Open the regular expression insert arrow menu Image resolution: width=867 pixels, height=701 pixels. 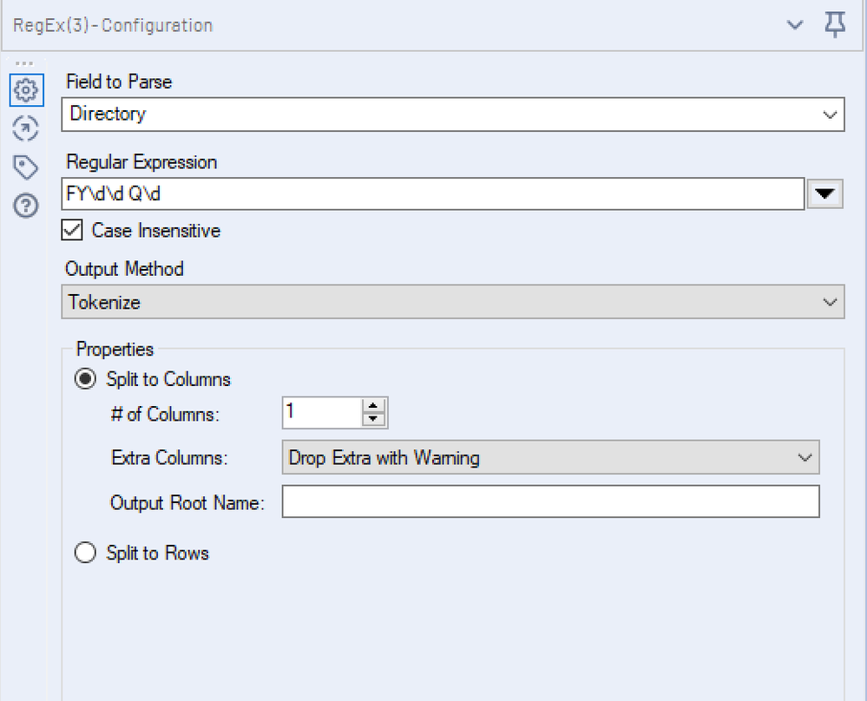[824, 194]
